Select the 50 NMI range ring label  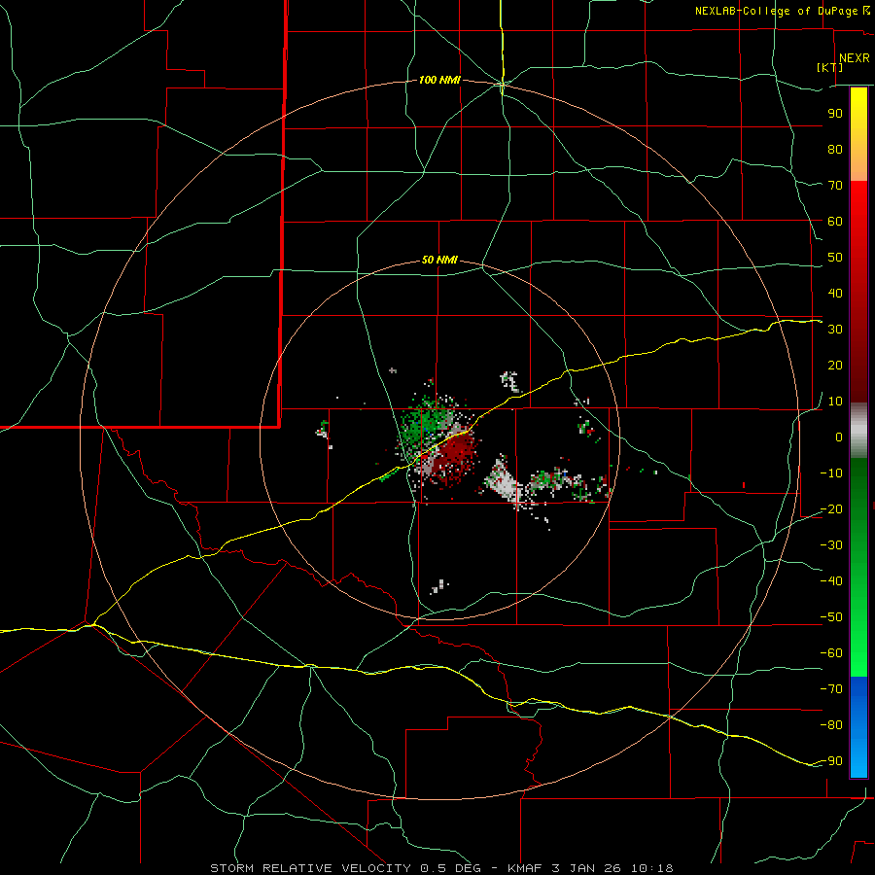(x=439, y=260)
